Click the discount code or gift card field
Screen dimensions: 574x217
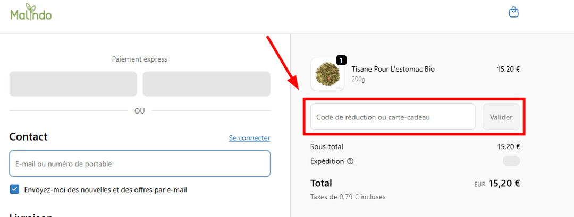(392, 117)
